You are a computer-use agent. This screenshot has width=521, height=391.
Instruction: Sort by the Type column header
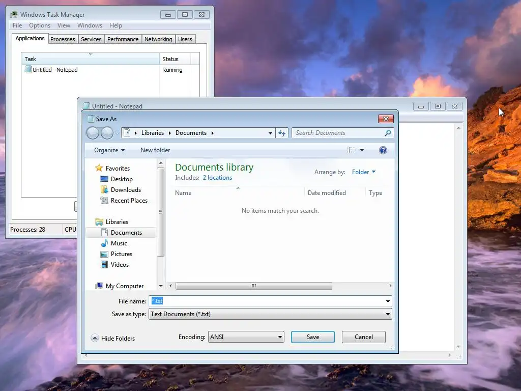click(x=376, y=193)
